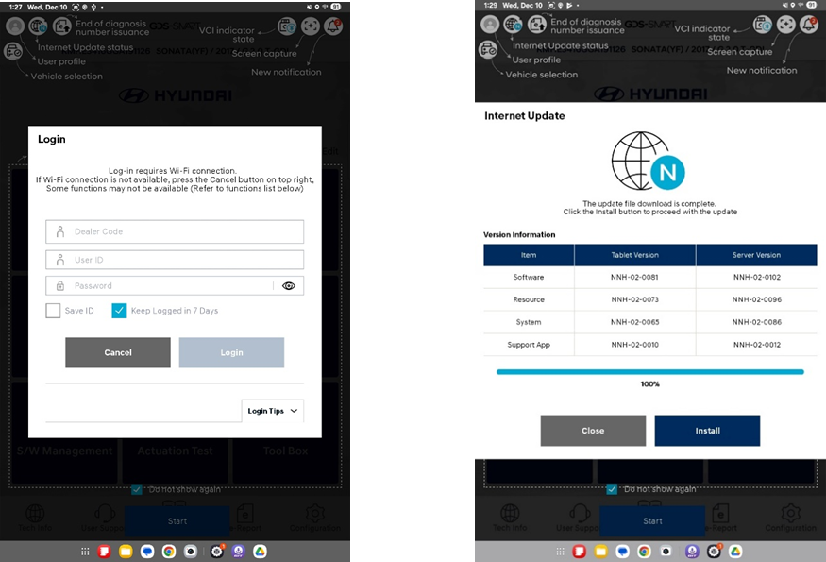This screenshot has height=562, width=826.
Task: Open yellow Files app in Login screen taskbar
Action: pos(126,552)
